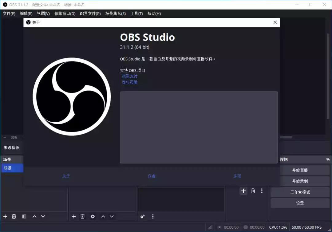The height and width of the screenshot is (232, 332).
Task: Select the 场景 item in scenes list
Action: click(12, 168)
